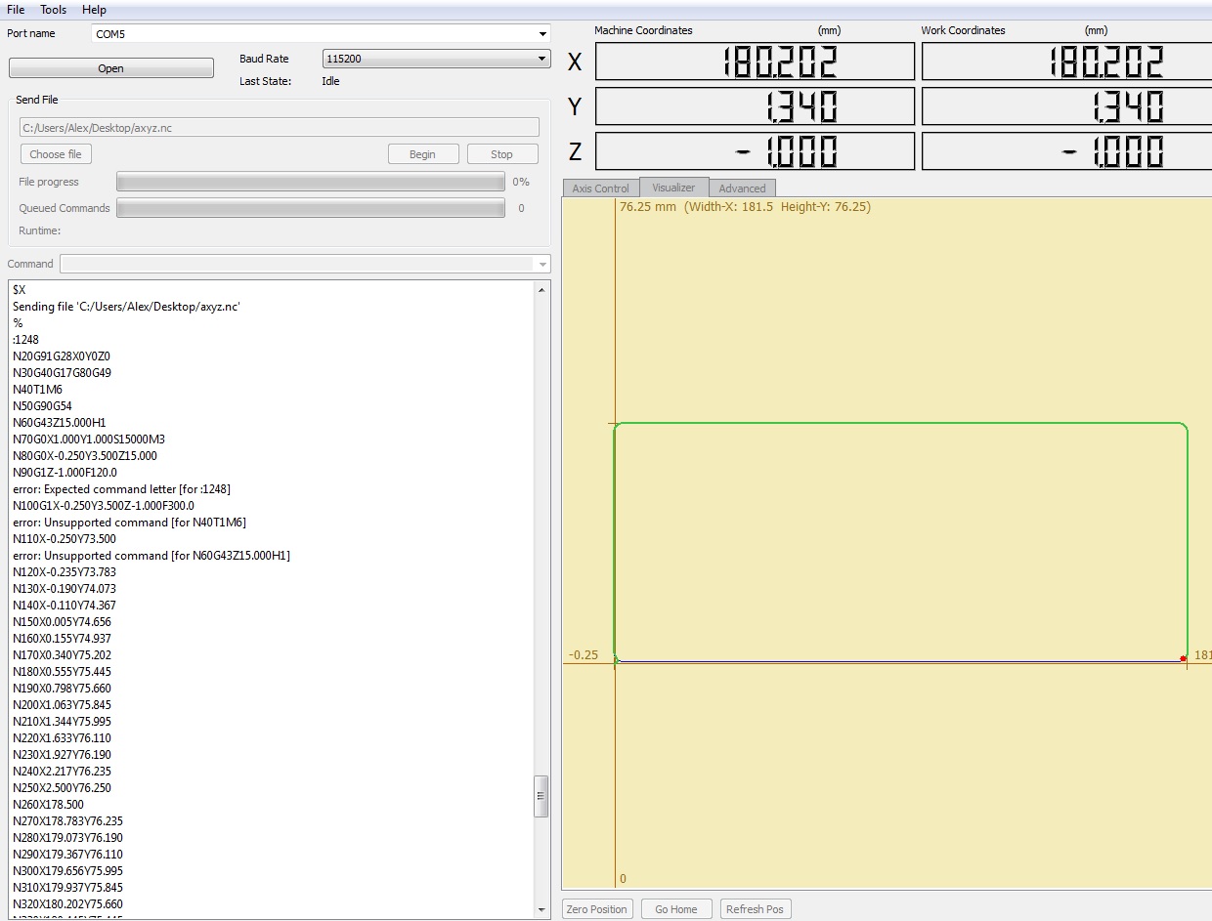
Task: Expand the Port name COM5 dropdown
Action: (542, 34)
